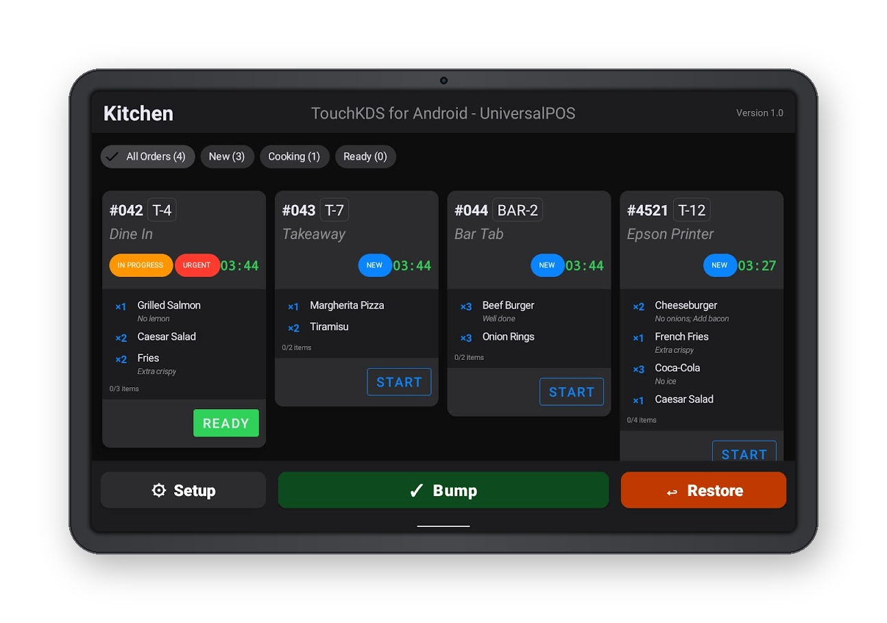The height and width of the screenshot is (623, 887).
Task: Tap Beef Burger item
Action: pyautogui.click(x=508, y=306)
